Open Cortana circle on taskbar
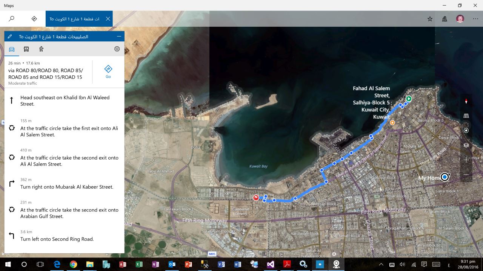The height and width of the screenshot is (271, 483). click(24, 264)
